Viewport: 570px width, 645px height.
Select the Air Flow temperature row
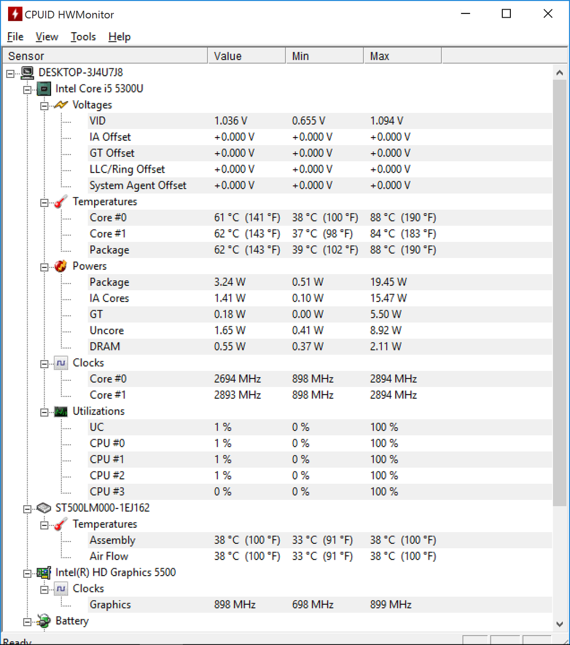pos(320,556)
